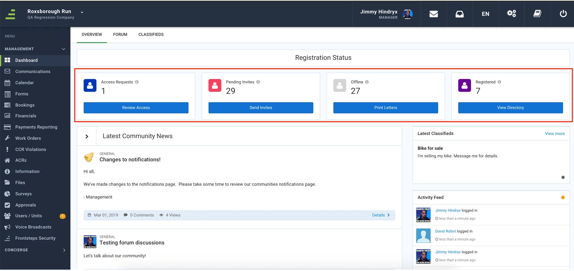Click the Calendar icon in sidebar
The height and width of the screenshot is (271, 574).
[7, 83]
